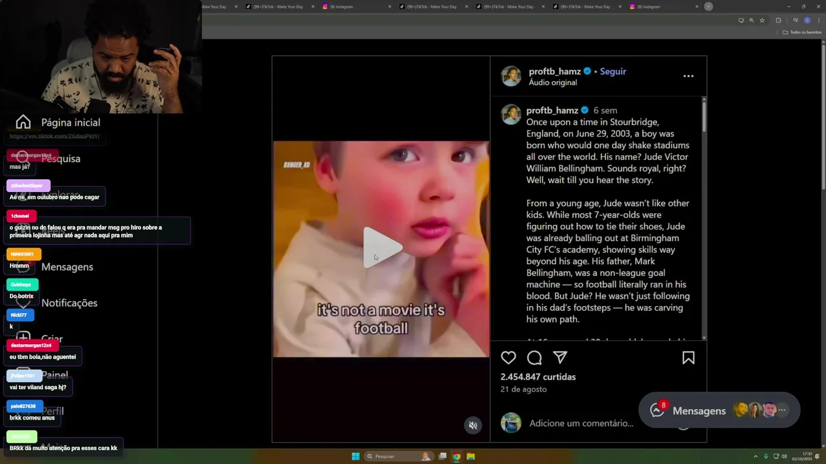Click the microphone icon in the system tray
This screenshot has height=464, width=826.
(x=766, y=456)
